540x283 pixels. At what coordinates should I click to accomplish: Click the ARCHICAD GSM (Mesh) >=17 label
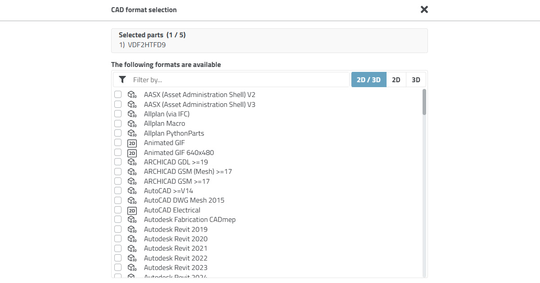click(x=188, y=172)
